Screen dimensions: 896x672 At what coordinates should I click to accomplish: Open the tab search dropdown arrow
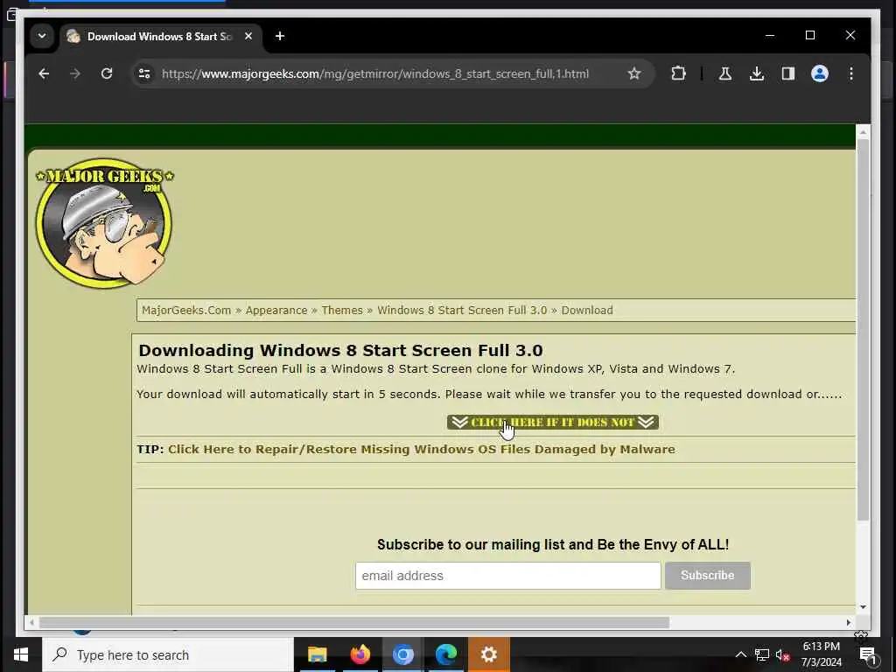click(x=42, y=36)
